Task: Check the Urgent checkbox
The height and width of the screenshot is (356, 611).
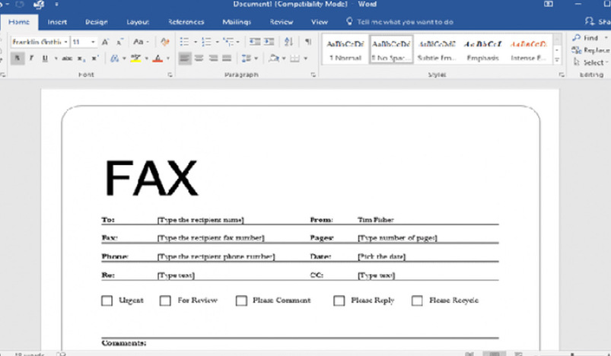Action: [x=107, y=300]
